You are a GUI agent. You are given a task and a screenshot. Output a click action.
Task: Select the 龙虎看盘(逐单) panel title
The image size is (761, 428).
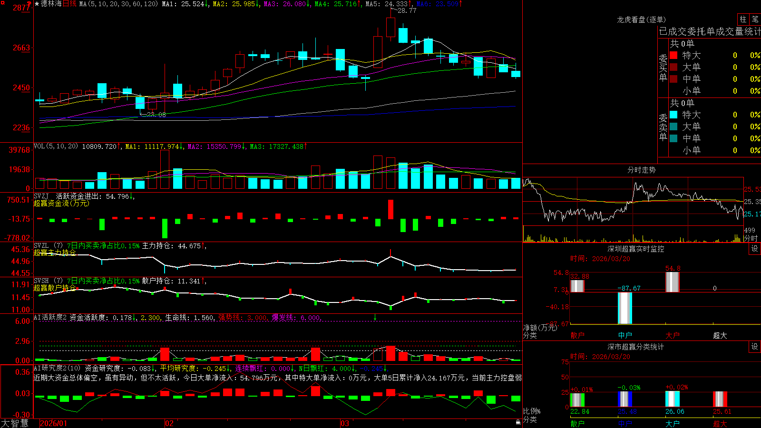pyautogui.click(x=641, y=19)
